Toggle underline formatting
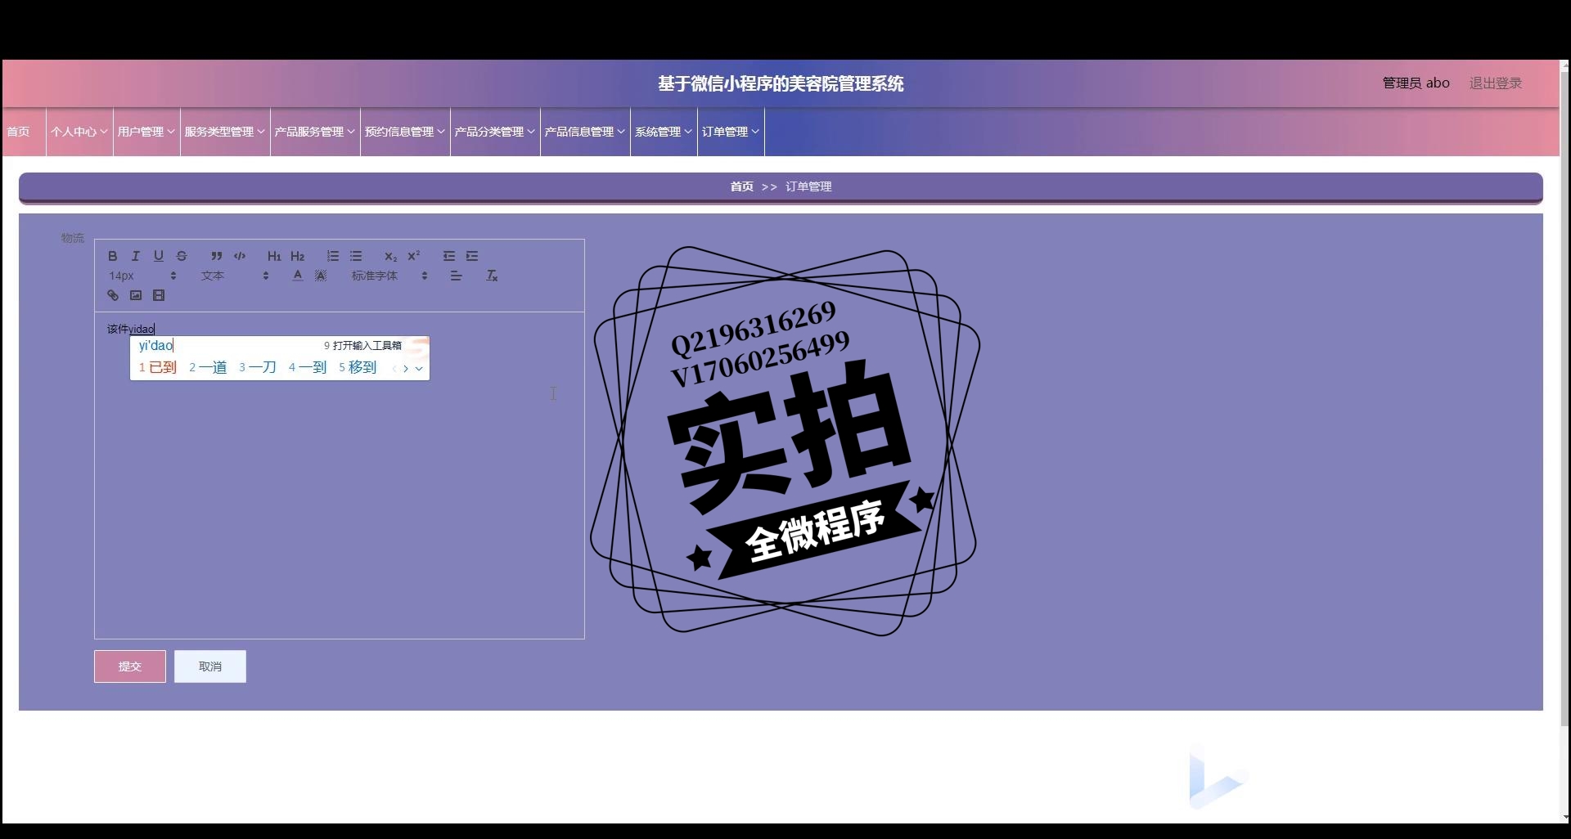 tap(159, 256)
